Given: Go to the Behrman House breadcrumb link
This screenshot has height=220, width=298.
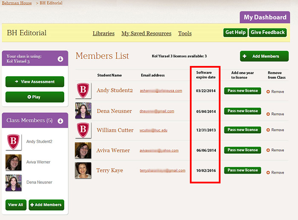Looking at the screenshot, I should [x=17, y=3].
